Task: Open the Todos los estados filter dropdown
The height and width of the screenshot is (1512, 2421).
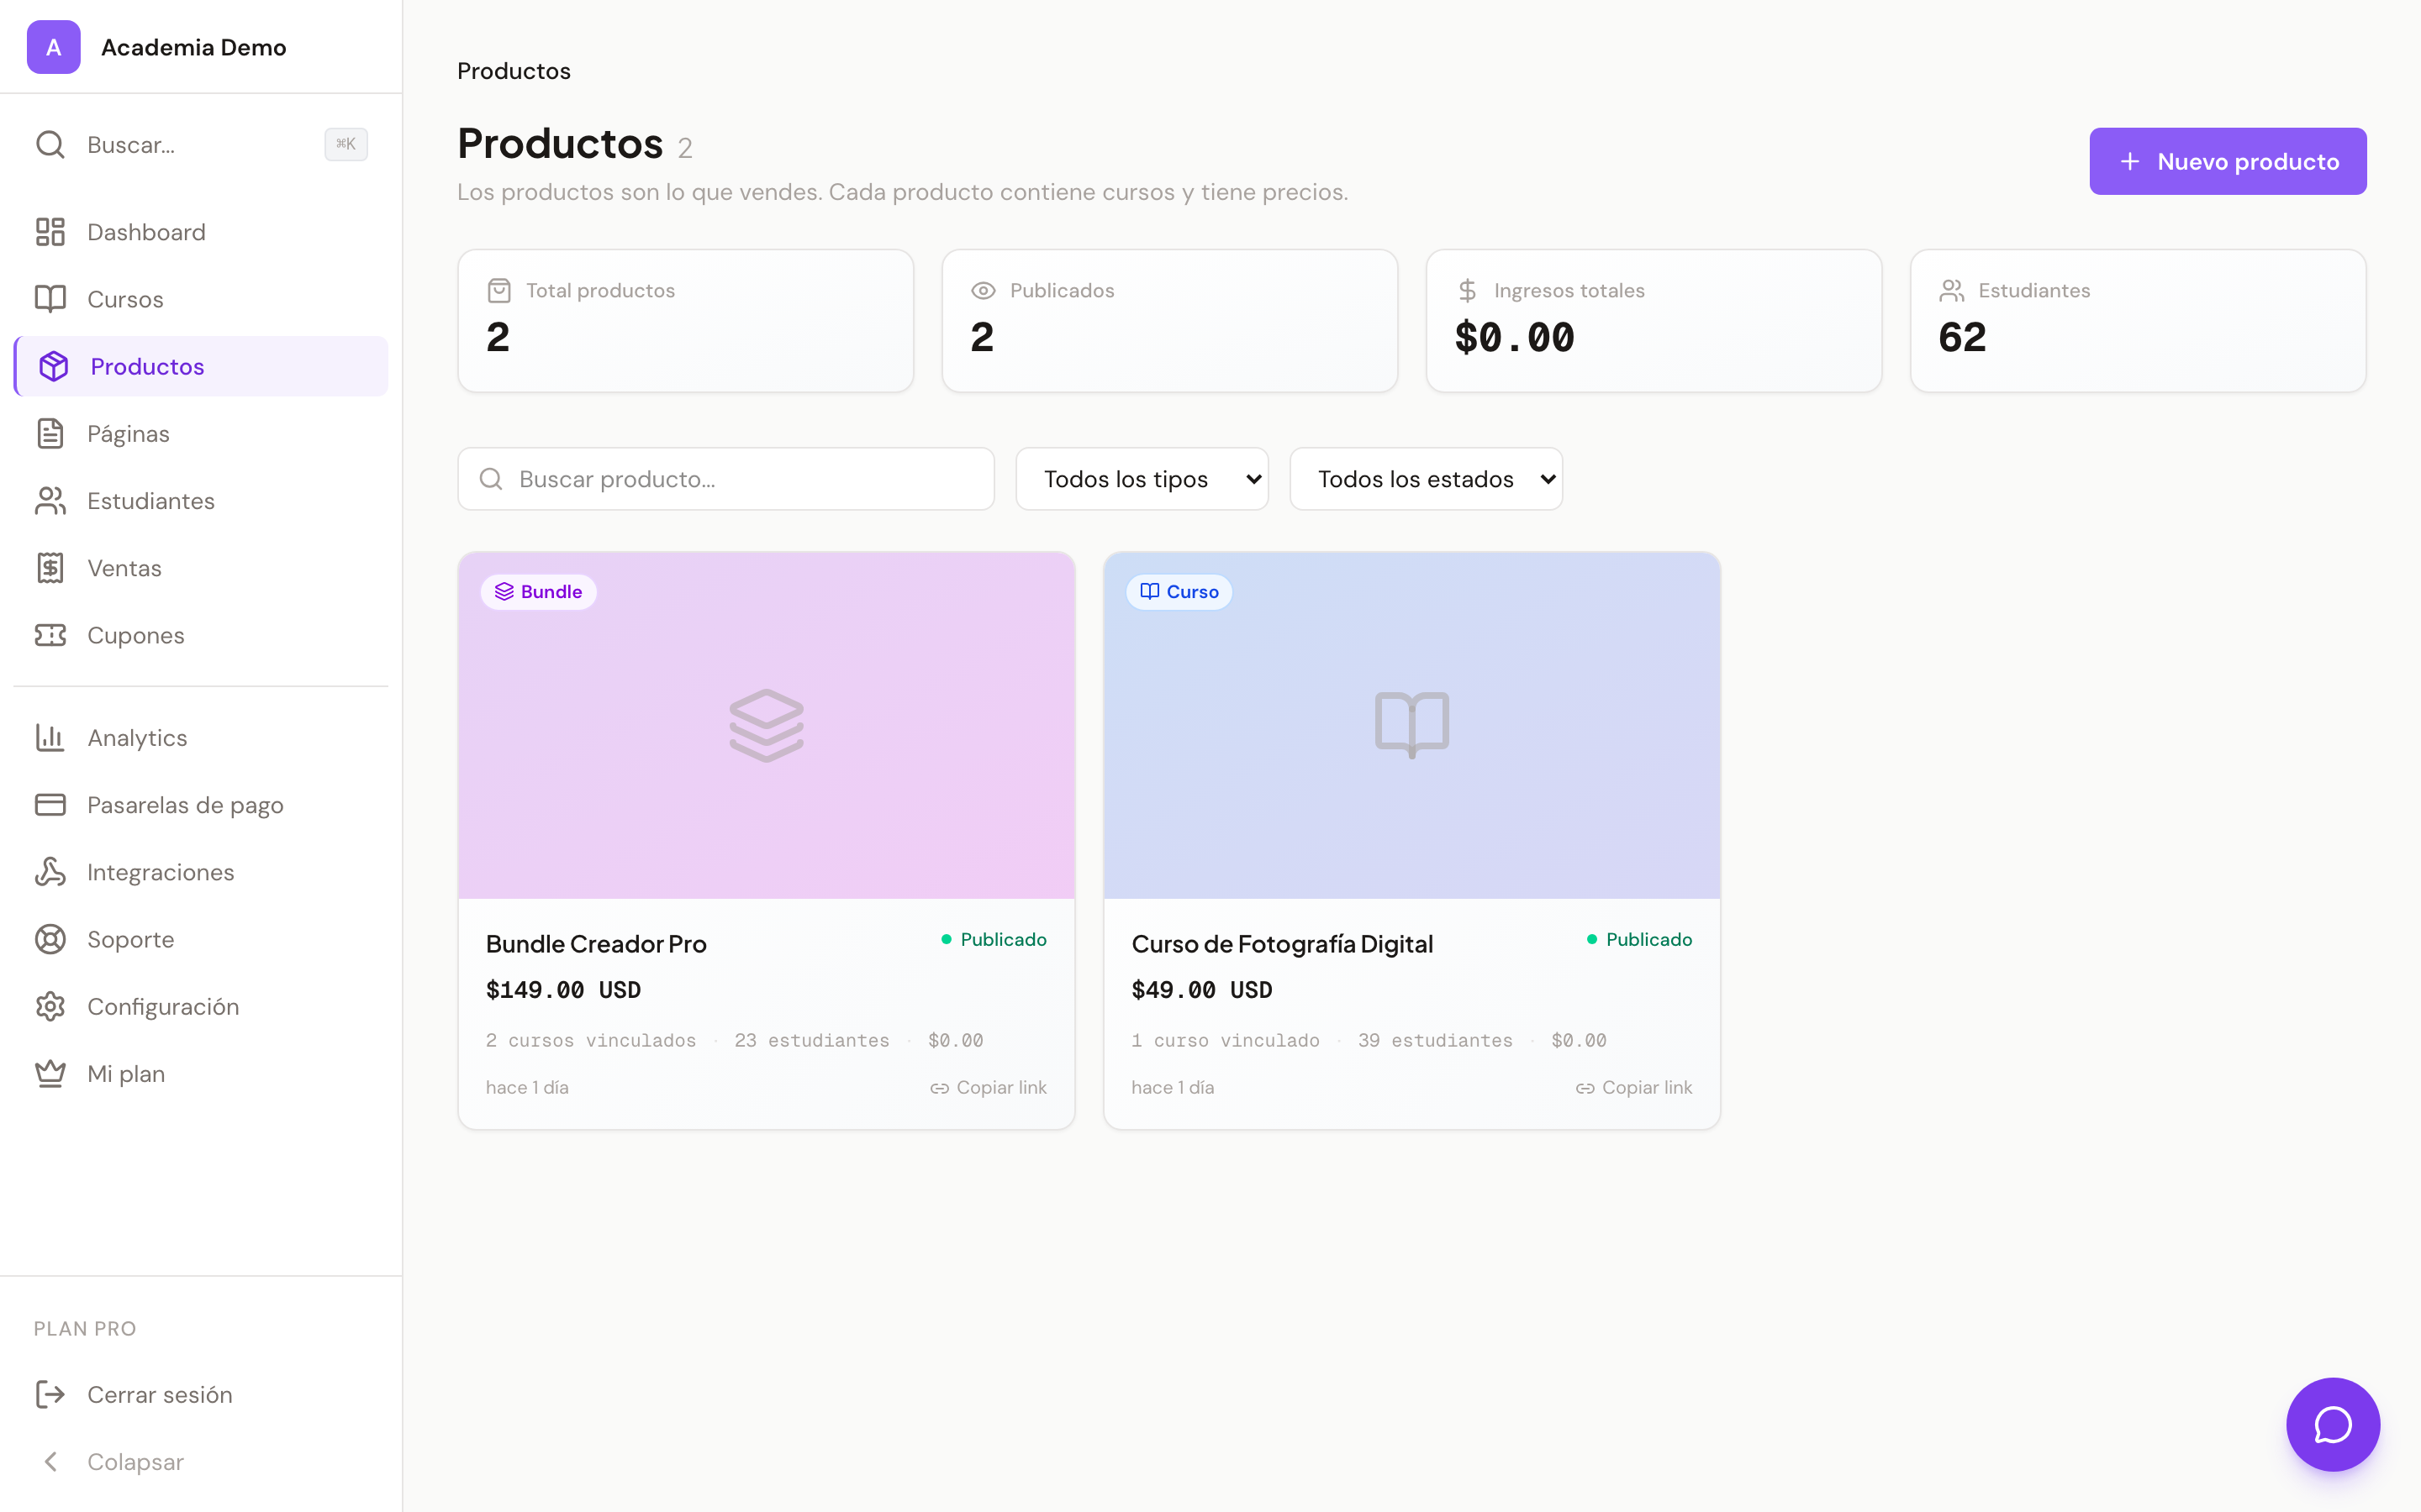Action: (x=1426, y=478)
